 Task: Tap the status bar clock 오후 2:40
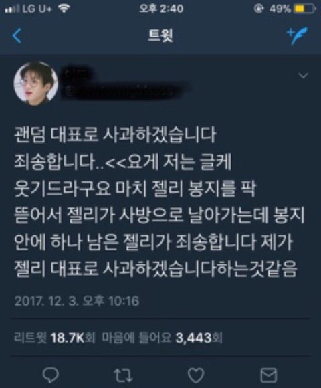click(x=161, y=9)
